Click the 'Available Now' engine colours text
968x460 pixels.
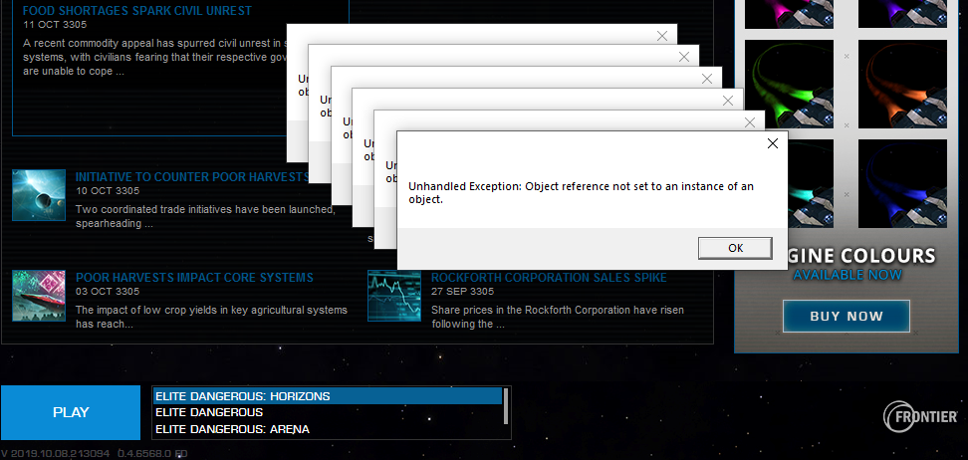coord(847,274)
